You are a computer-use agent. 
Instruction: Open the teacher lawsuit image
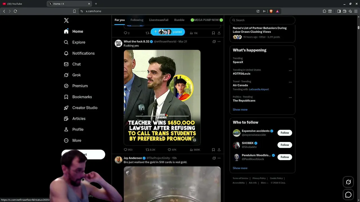[x=162, y=98]
